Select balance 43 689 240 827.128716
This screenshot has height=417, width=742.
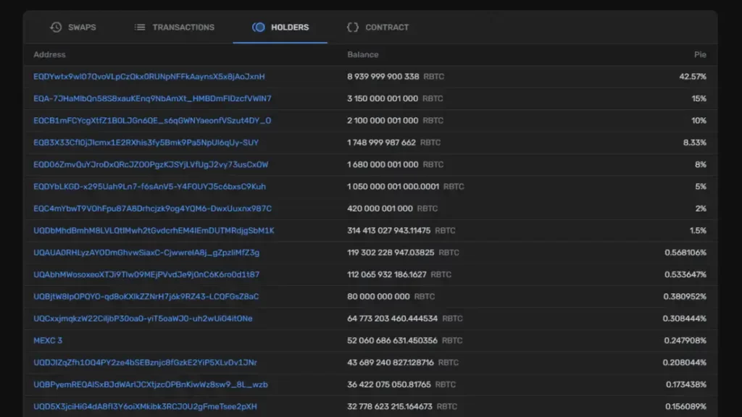click(x=391, y=362)
